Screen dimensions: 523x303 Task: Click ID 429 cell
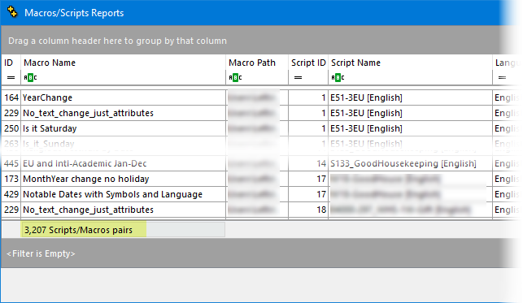pyautogui.click(x=11, y=194)
